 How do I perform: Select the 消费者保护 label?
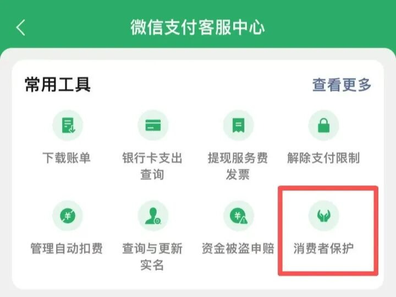[323, 249]
